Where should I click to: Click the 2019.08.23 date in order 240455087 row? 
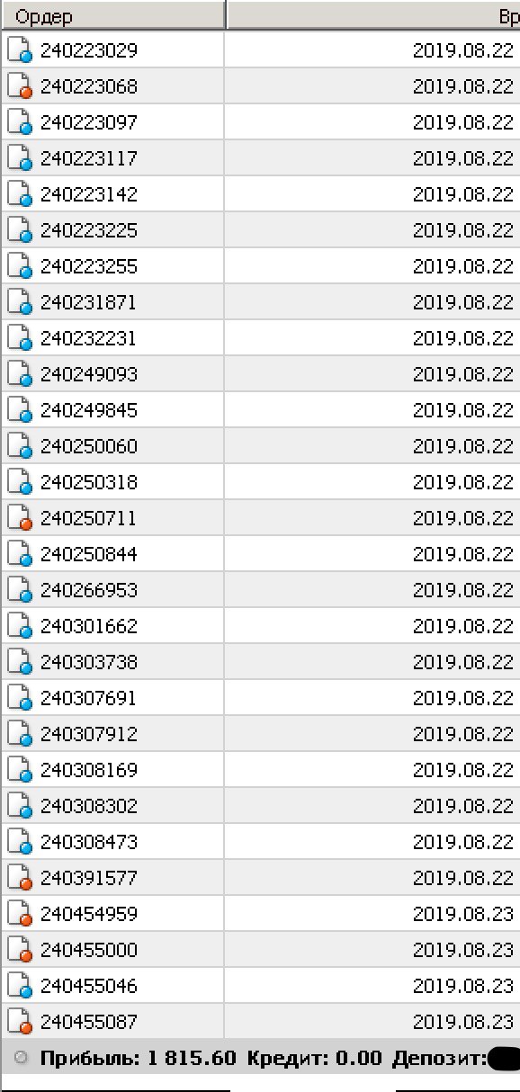pos(463,1022)
